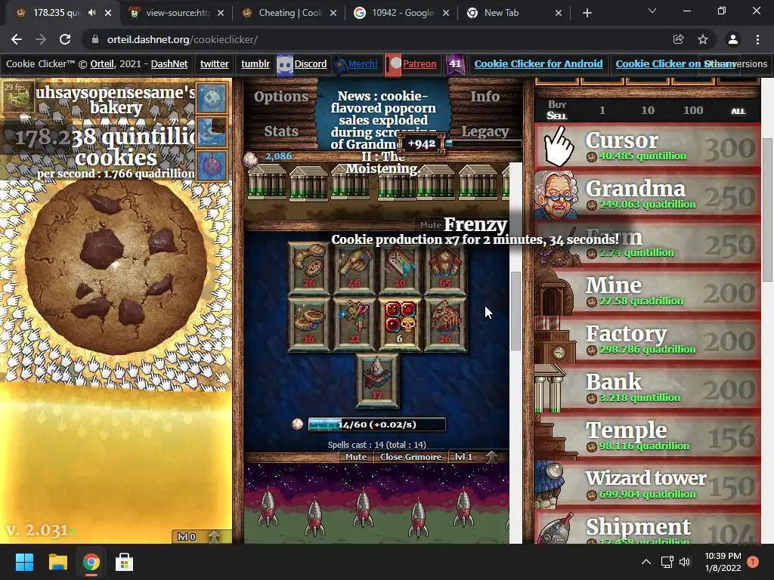
Task: Open the DashNet link
Action: click(x=169, y=63)
